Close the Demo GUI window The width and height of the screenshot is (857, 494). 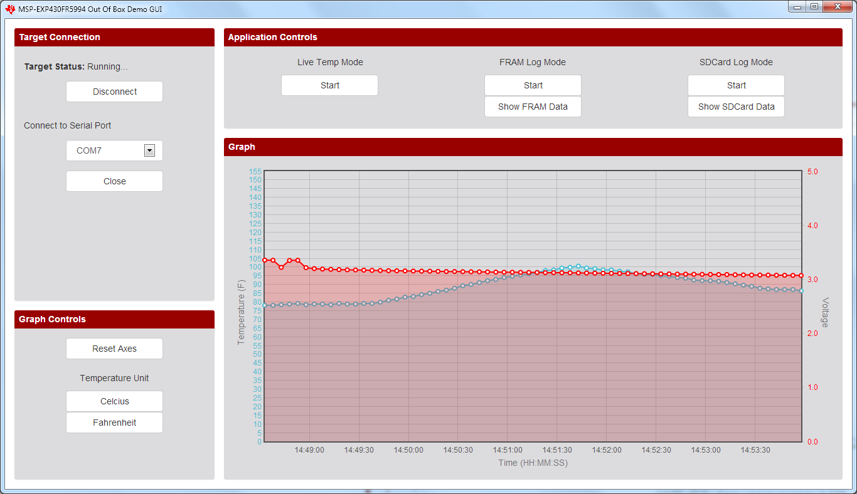(x=838, y=6)
